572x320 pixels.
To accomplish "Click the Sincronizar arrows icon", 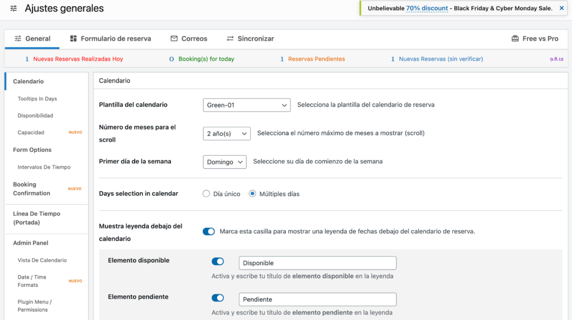I will pos(230,39).
